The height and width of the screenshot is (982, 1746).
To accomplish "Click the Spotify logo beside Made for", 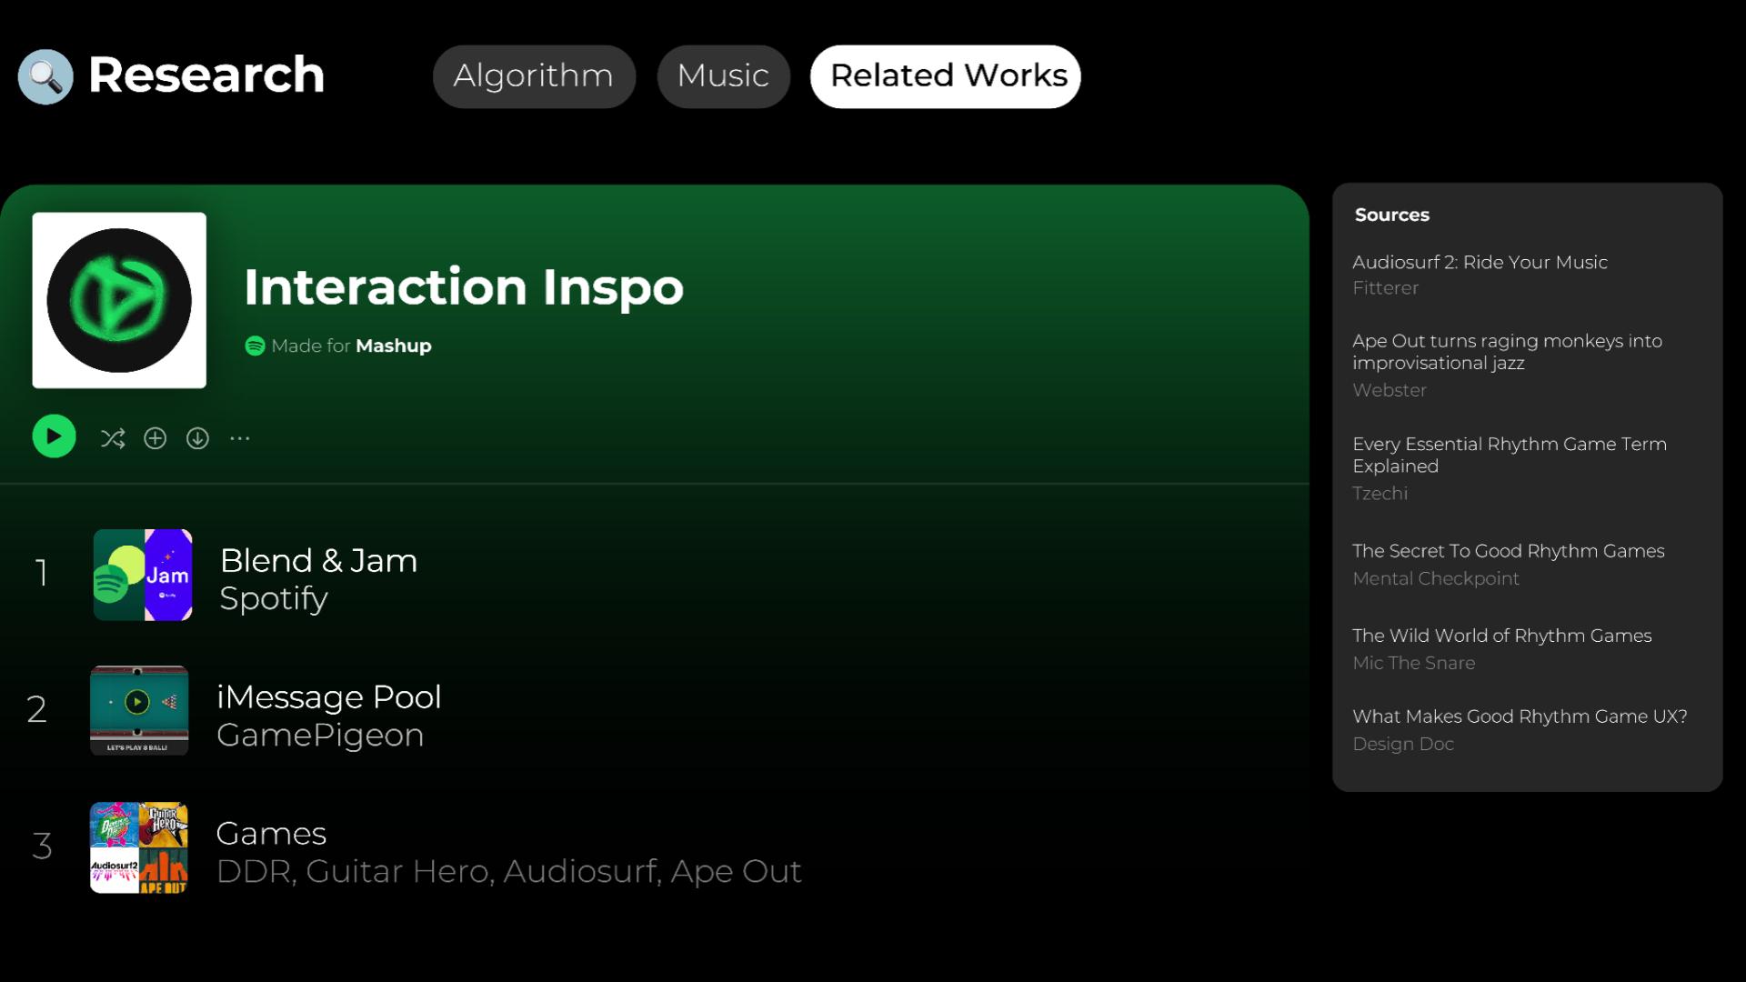I will tap(255, 346).
